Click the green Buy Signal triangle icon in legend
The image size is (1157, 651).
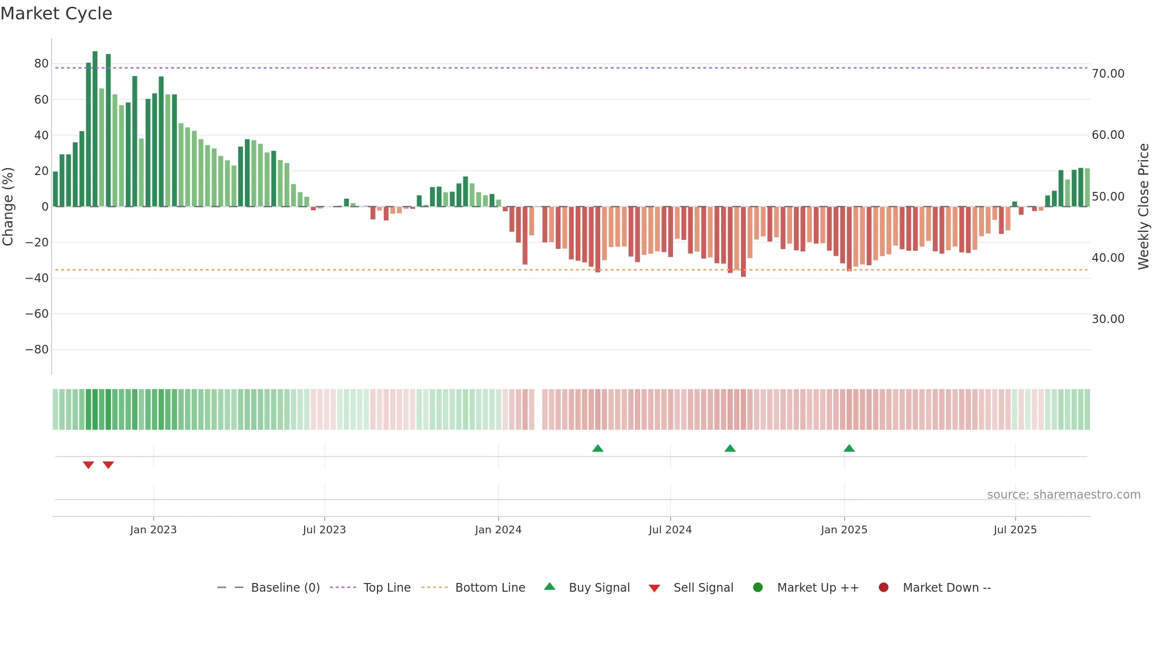click(550, 586)
